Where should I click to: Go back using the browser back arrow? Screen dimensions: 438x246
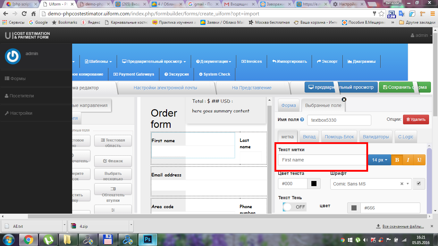click(6, 14)
